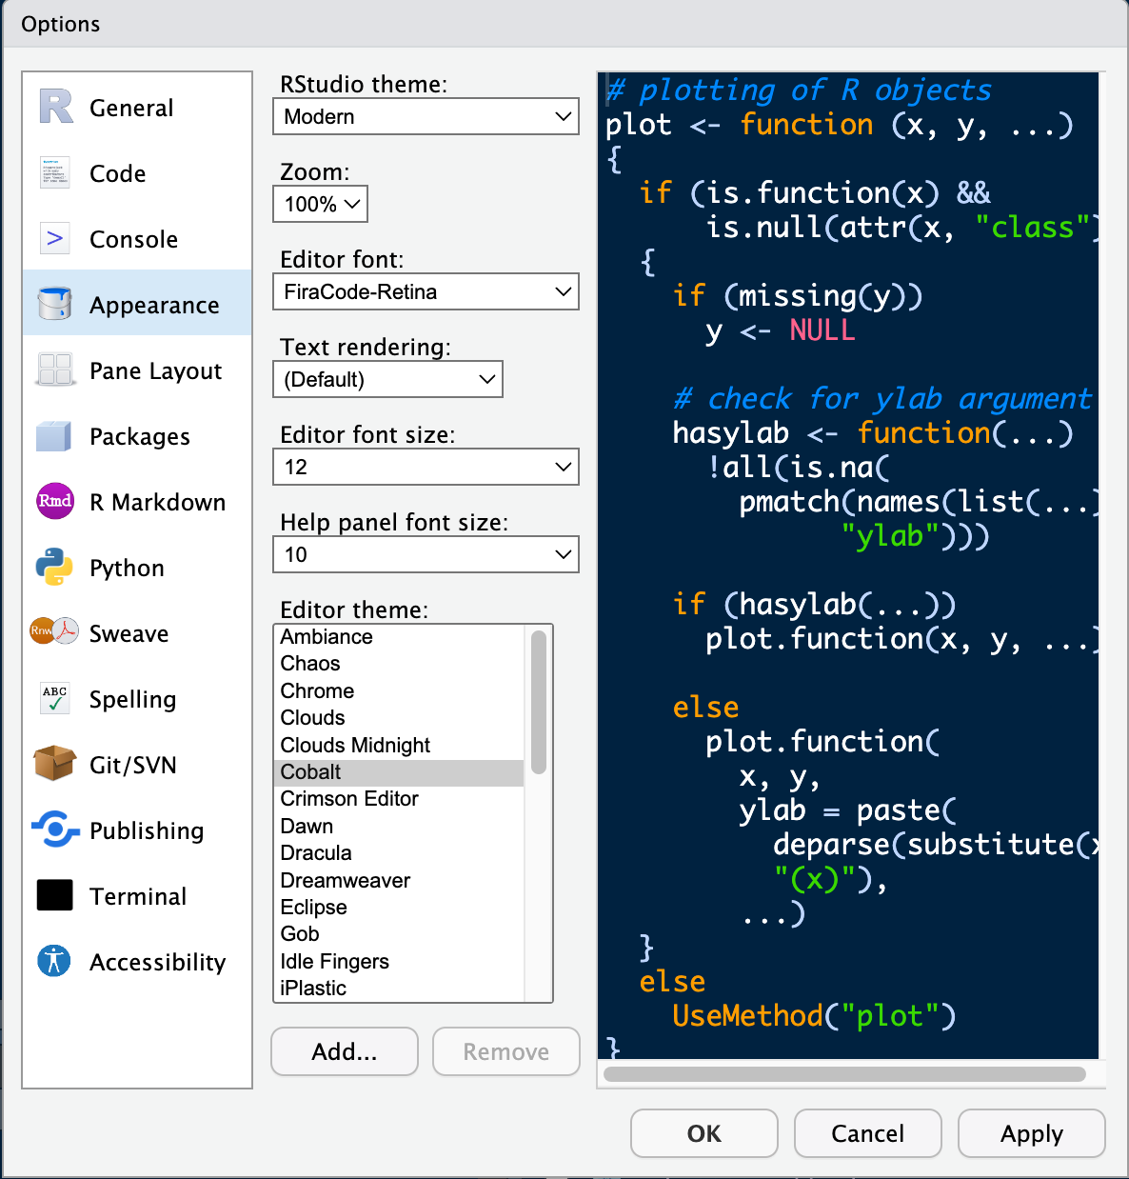
Task: Select the Chaos editor theme
Action: (399, 663)
